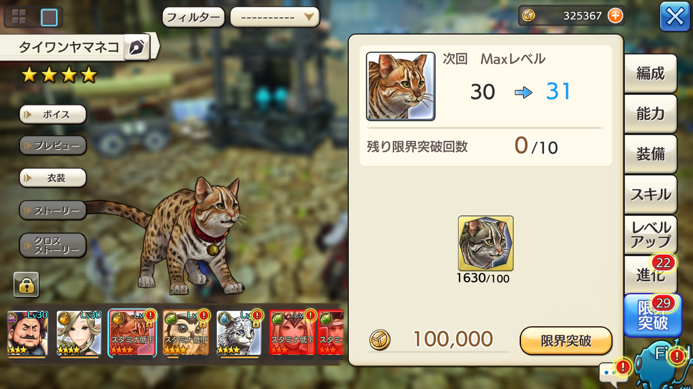Select the mustached man Lv30 thumbnail
Viewport: 693px width, 389px height.
(x=27, y=333)
